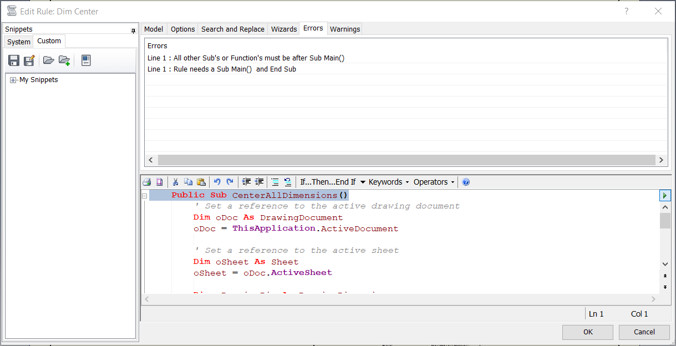Switch to the System snippets tab

18,41
